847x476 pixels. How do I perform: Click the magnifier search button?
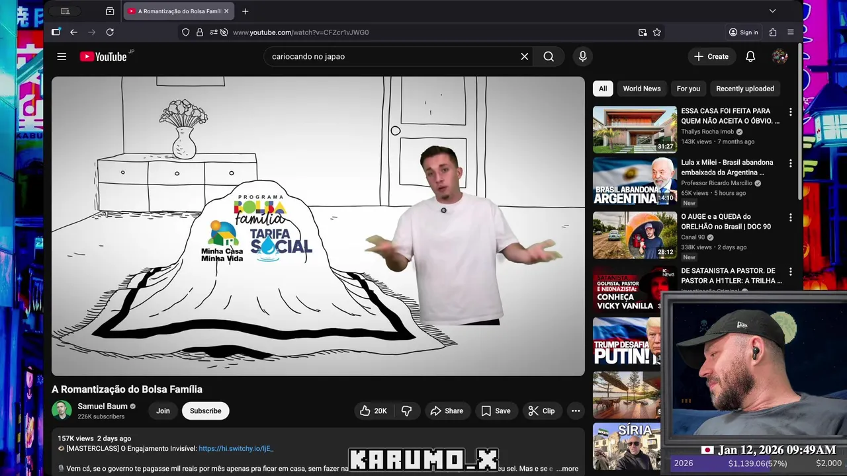click(x=549, y=57)
